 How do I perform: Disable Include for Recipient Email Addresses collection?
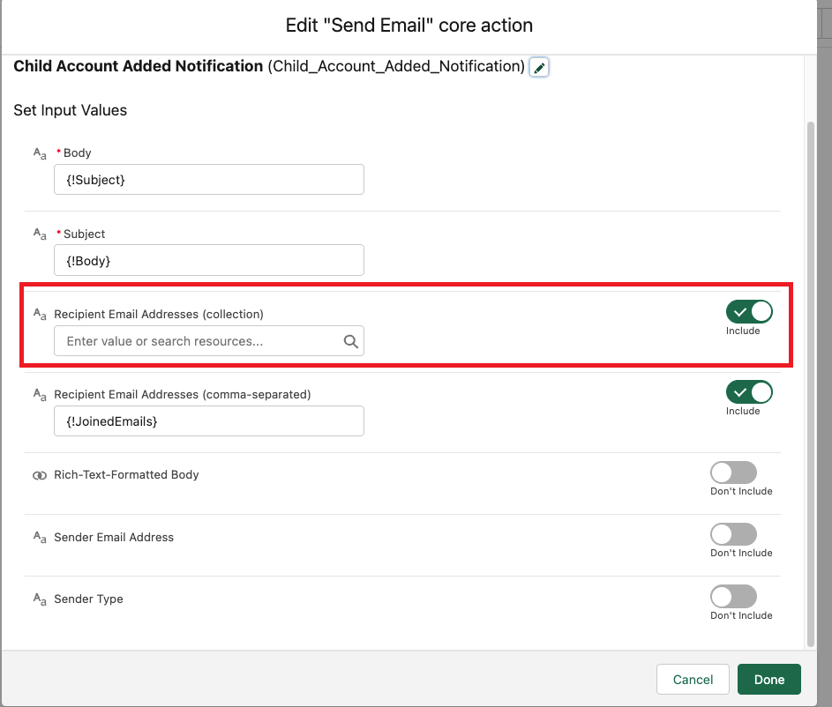(x=749, y=311)
